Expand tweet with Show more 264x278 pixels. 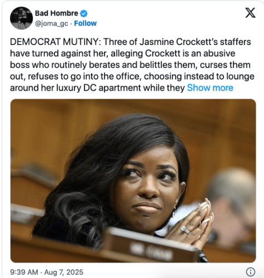[210, 88]
